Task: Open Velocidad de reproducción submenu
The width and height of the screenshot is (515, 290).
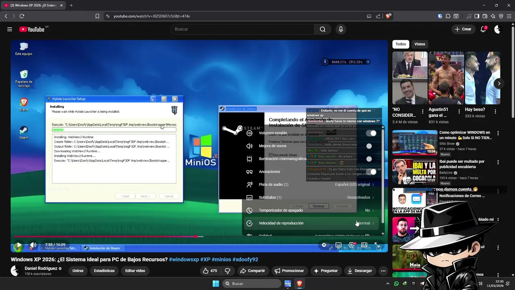Action: (x=311, y=223)
